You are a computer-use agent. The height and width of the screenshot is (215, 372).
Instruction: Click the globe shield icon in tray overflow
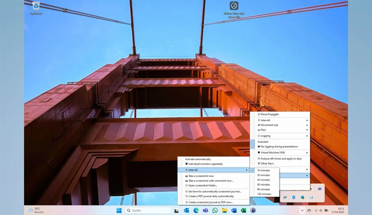pos(302,197)
